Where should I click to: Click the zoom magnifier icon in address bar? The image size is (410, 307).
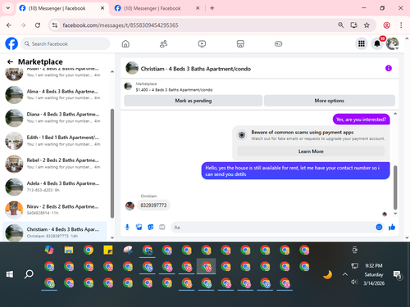coord(341,25)
